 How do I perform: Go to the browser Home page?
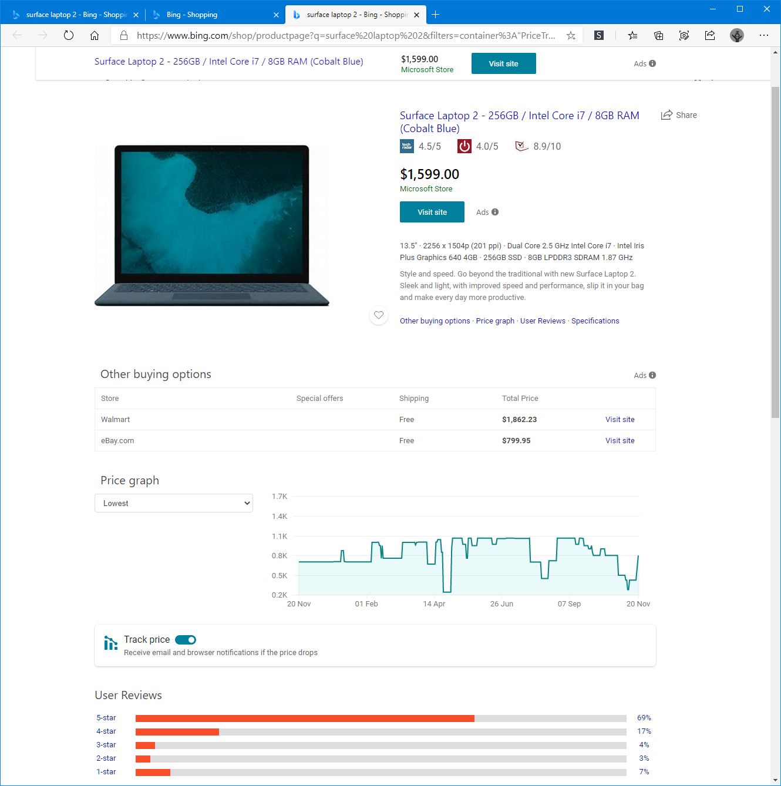point(95,35)
